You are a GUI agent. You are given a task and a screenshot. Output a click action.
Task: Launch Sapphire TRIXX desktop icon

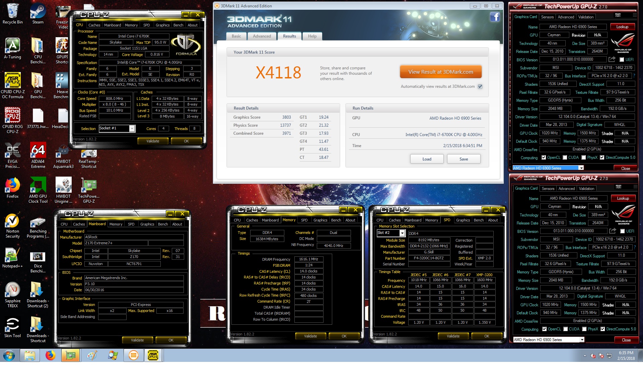(13, 295)
